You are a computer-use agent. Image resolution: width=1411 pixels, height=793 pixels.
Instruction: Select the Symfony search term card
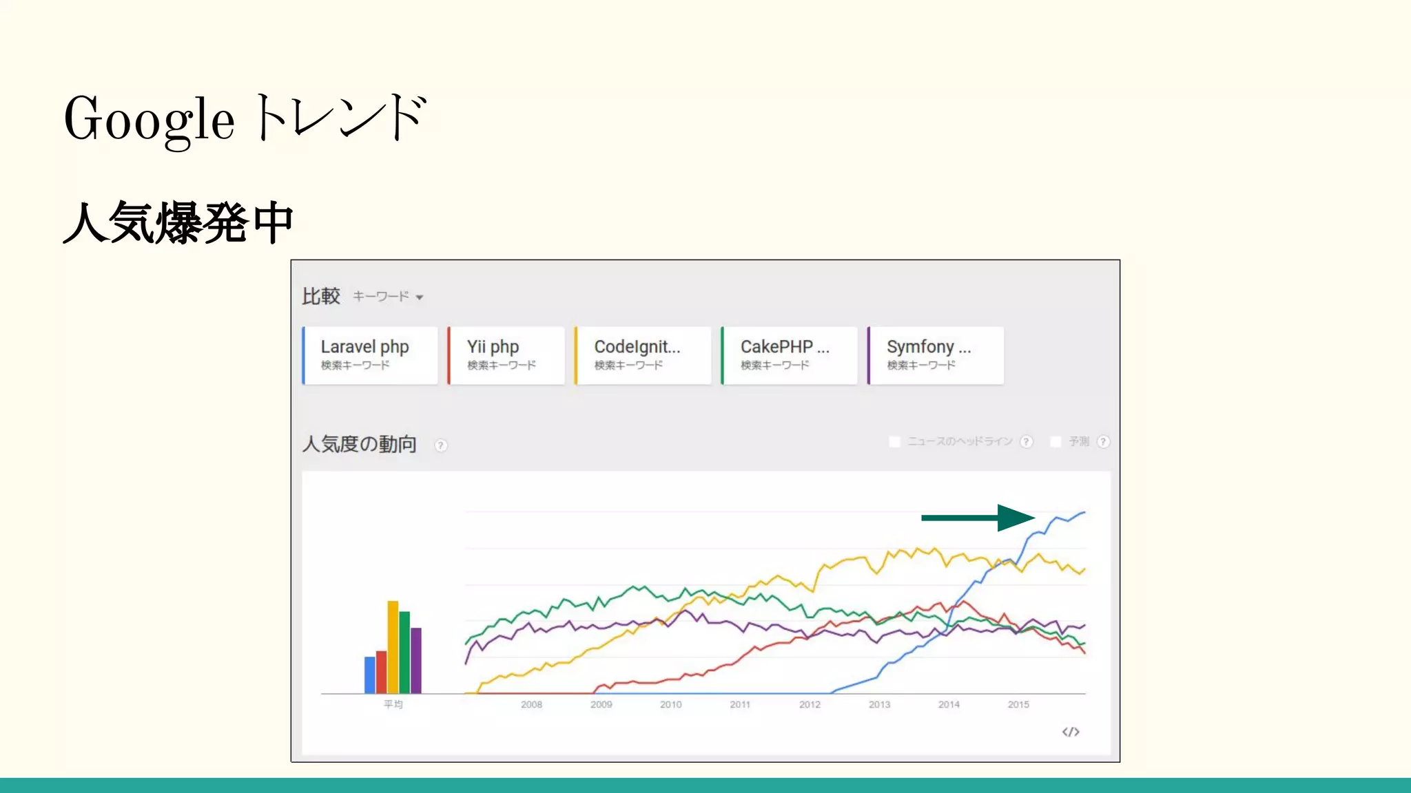936,355
